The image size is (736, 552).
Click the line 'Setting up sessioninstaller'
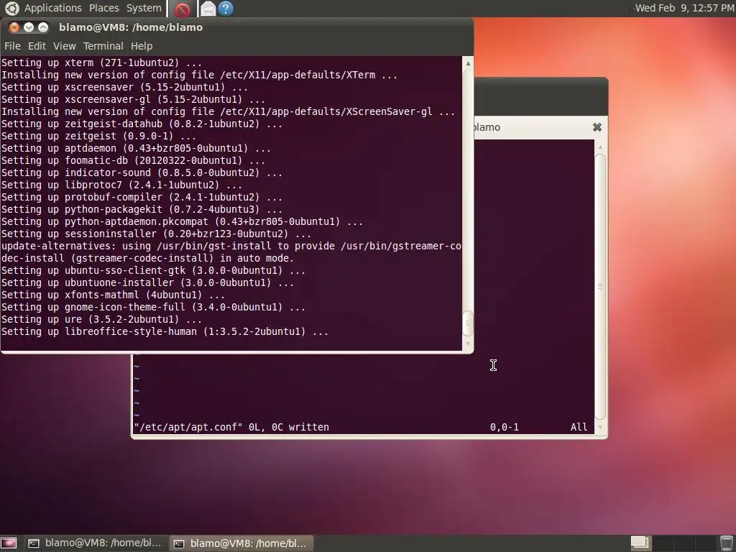[156, 234]
